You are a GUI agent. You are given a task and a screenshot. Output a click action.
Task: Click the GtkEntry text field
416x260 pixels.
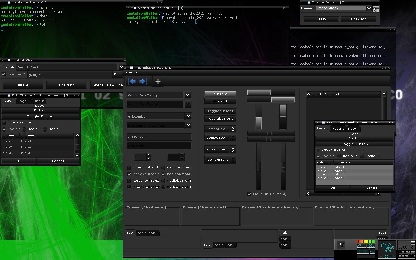point(159,137)
